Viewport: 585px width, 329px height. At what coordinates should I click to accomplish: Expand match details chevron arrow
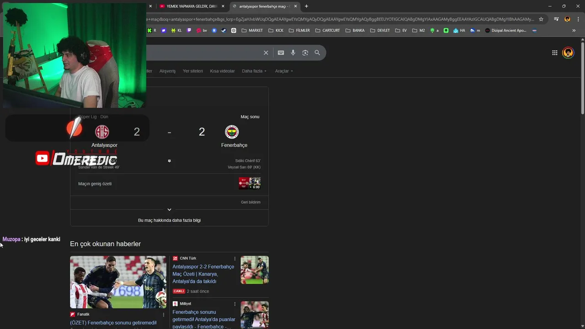(x=169, y=209)
